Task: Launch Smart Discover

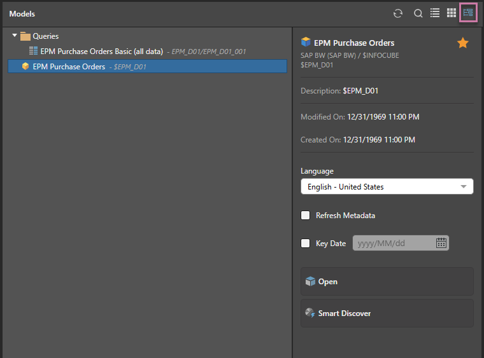Action: tap(387, 313)
